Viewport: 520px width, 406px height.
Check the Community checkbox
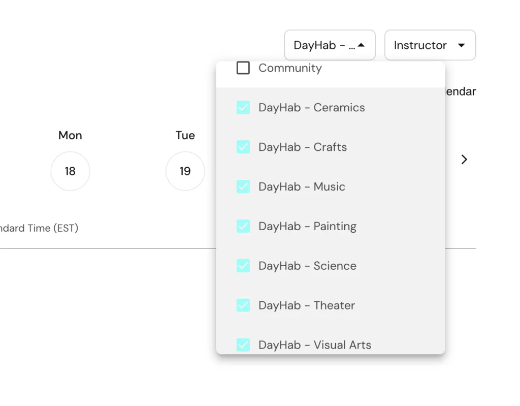(x=243, y=68)
